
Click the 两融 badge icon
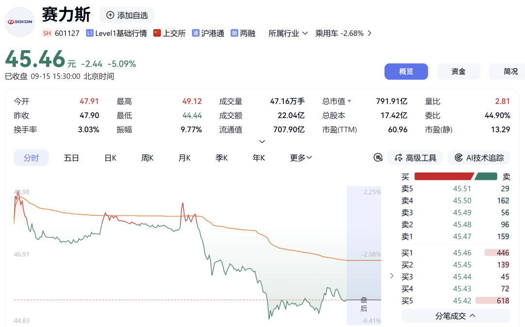234,33
